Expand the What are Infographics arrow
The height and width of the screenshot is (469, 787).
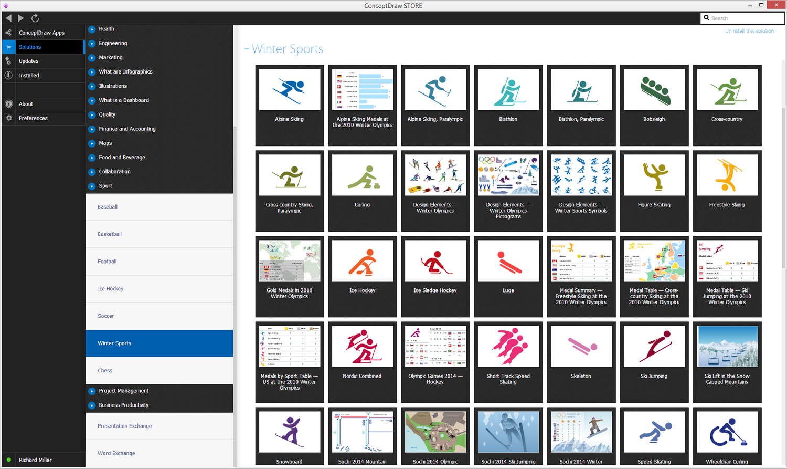point(92,72)
